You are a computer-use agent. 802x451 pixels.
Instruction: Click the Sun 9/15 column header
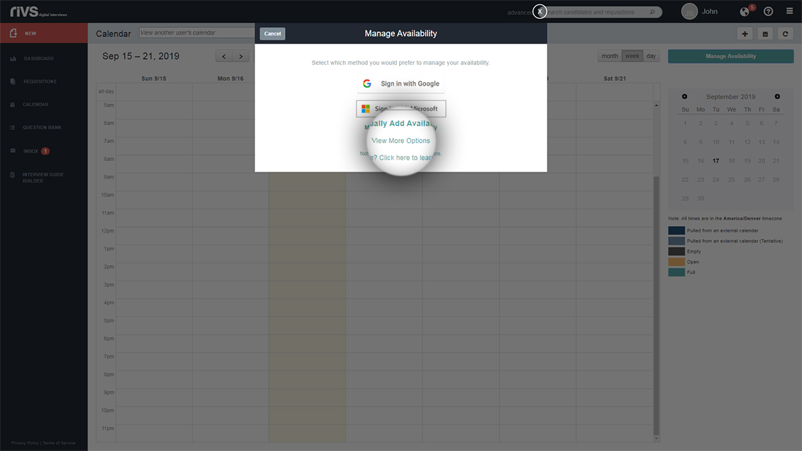pyautogui.click(x=154, y=78)
